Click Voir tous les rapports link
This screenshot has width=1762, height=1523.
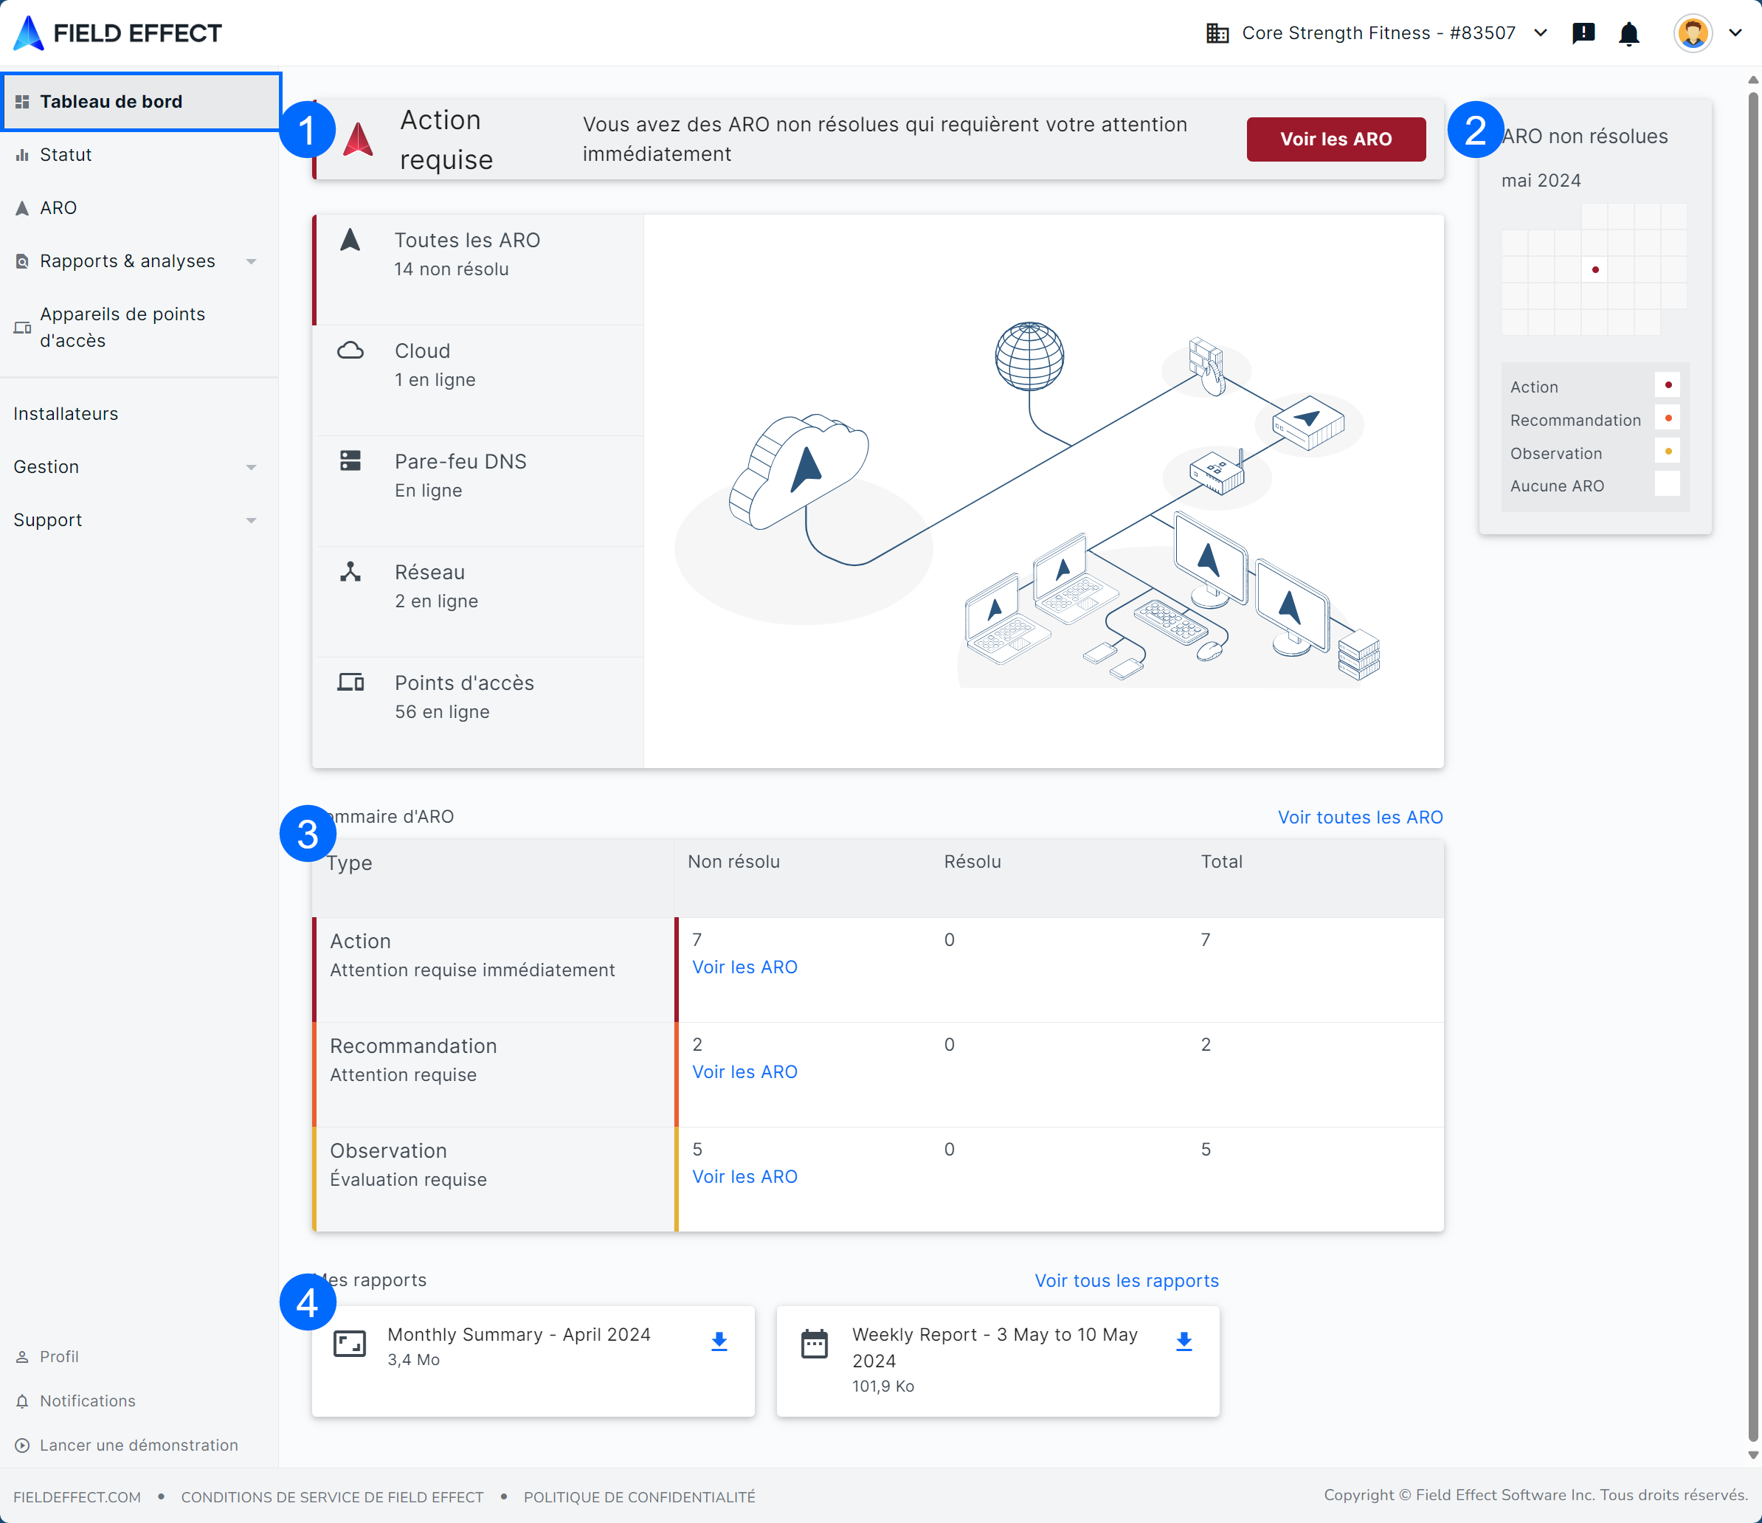(x=1126, y=1281)
